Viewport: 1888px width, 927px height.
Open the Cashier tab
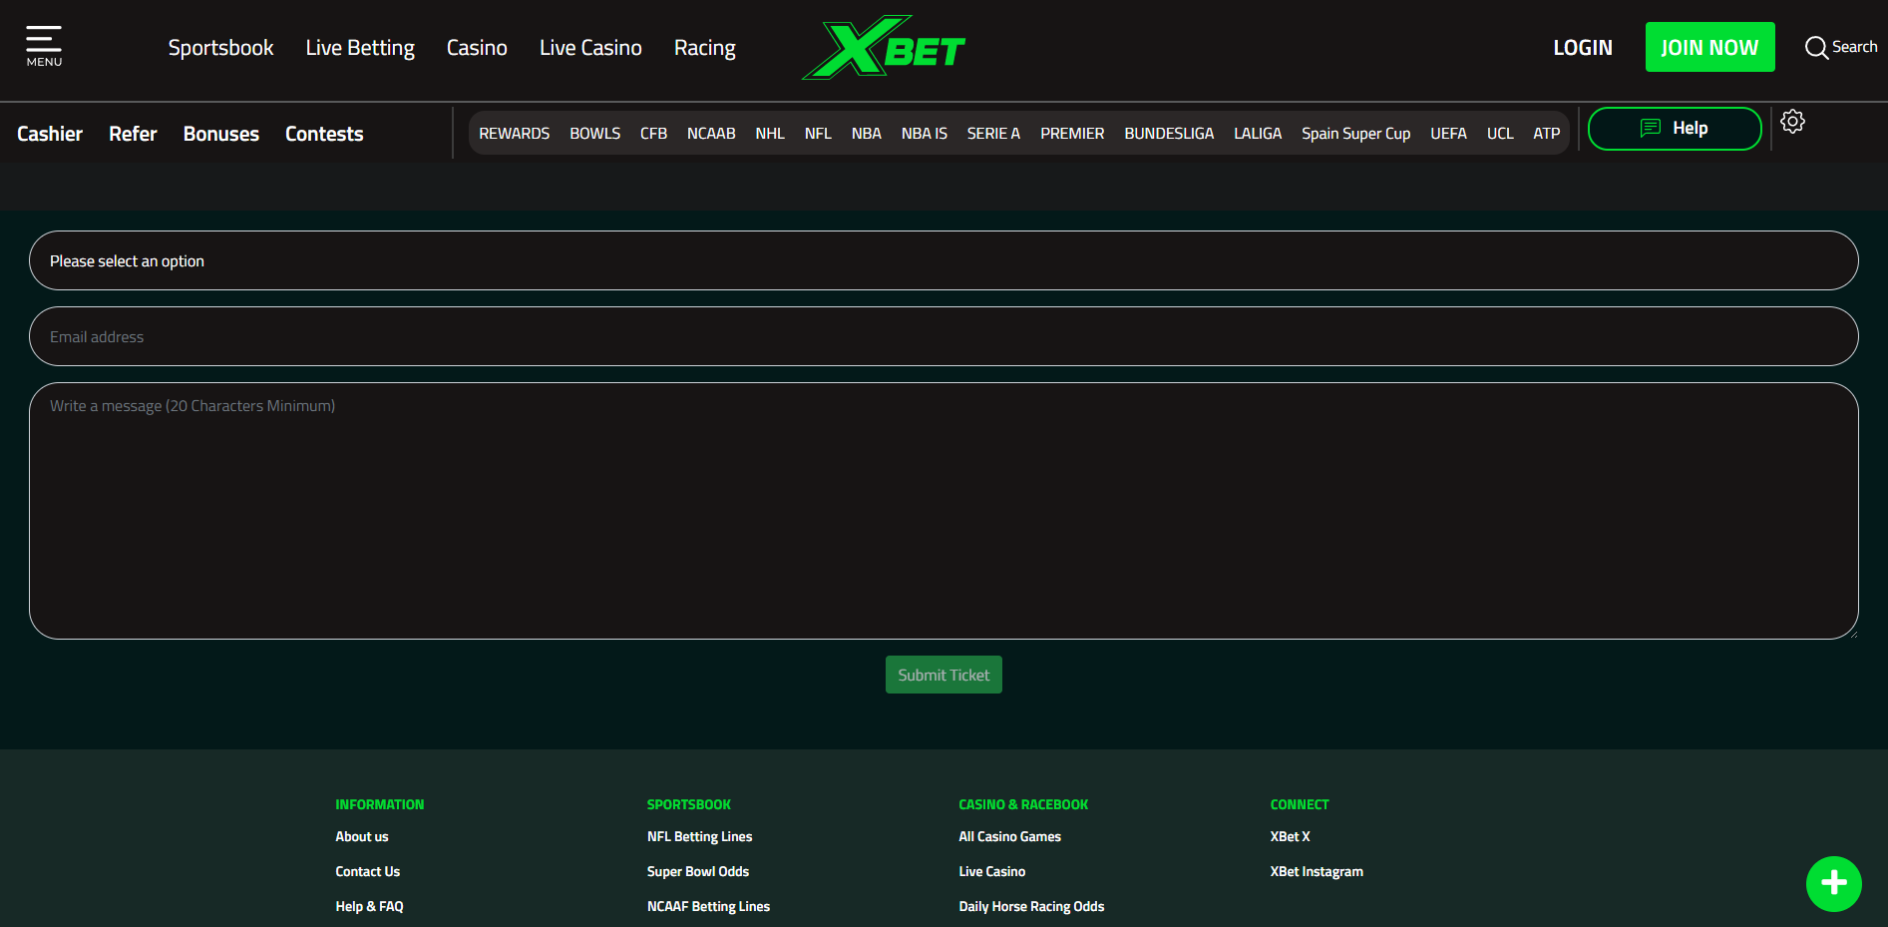coord(50,134)
